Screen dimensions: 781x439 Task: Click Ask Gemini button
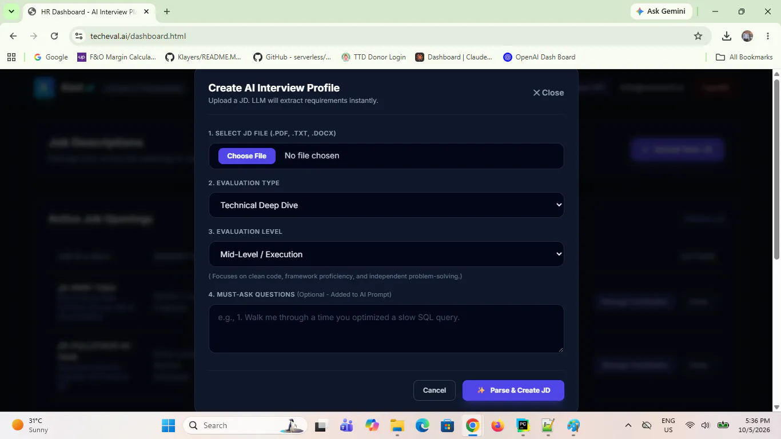pyautogui.click(x=662, y=11)
